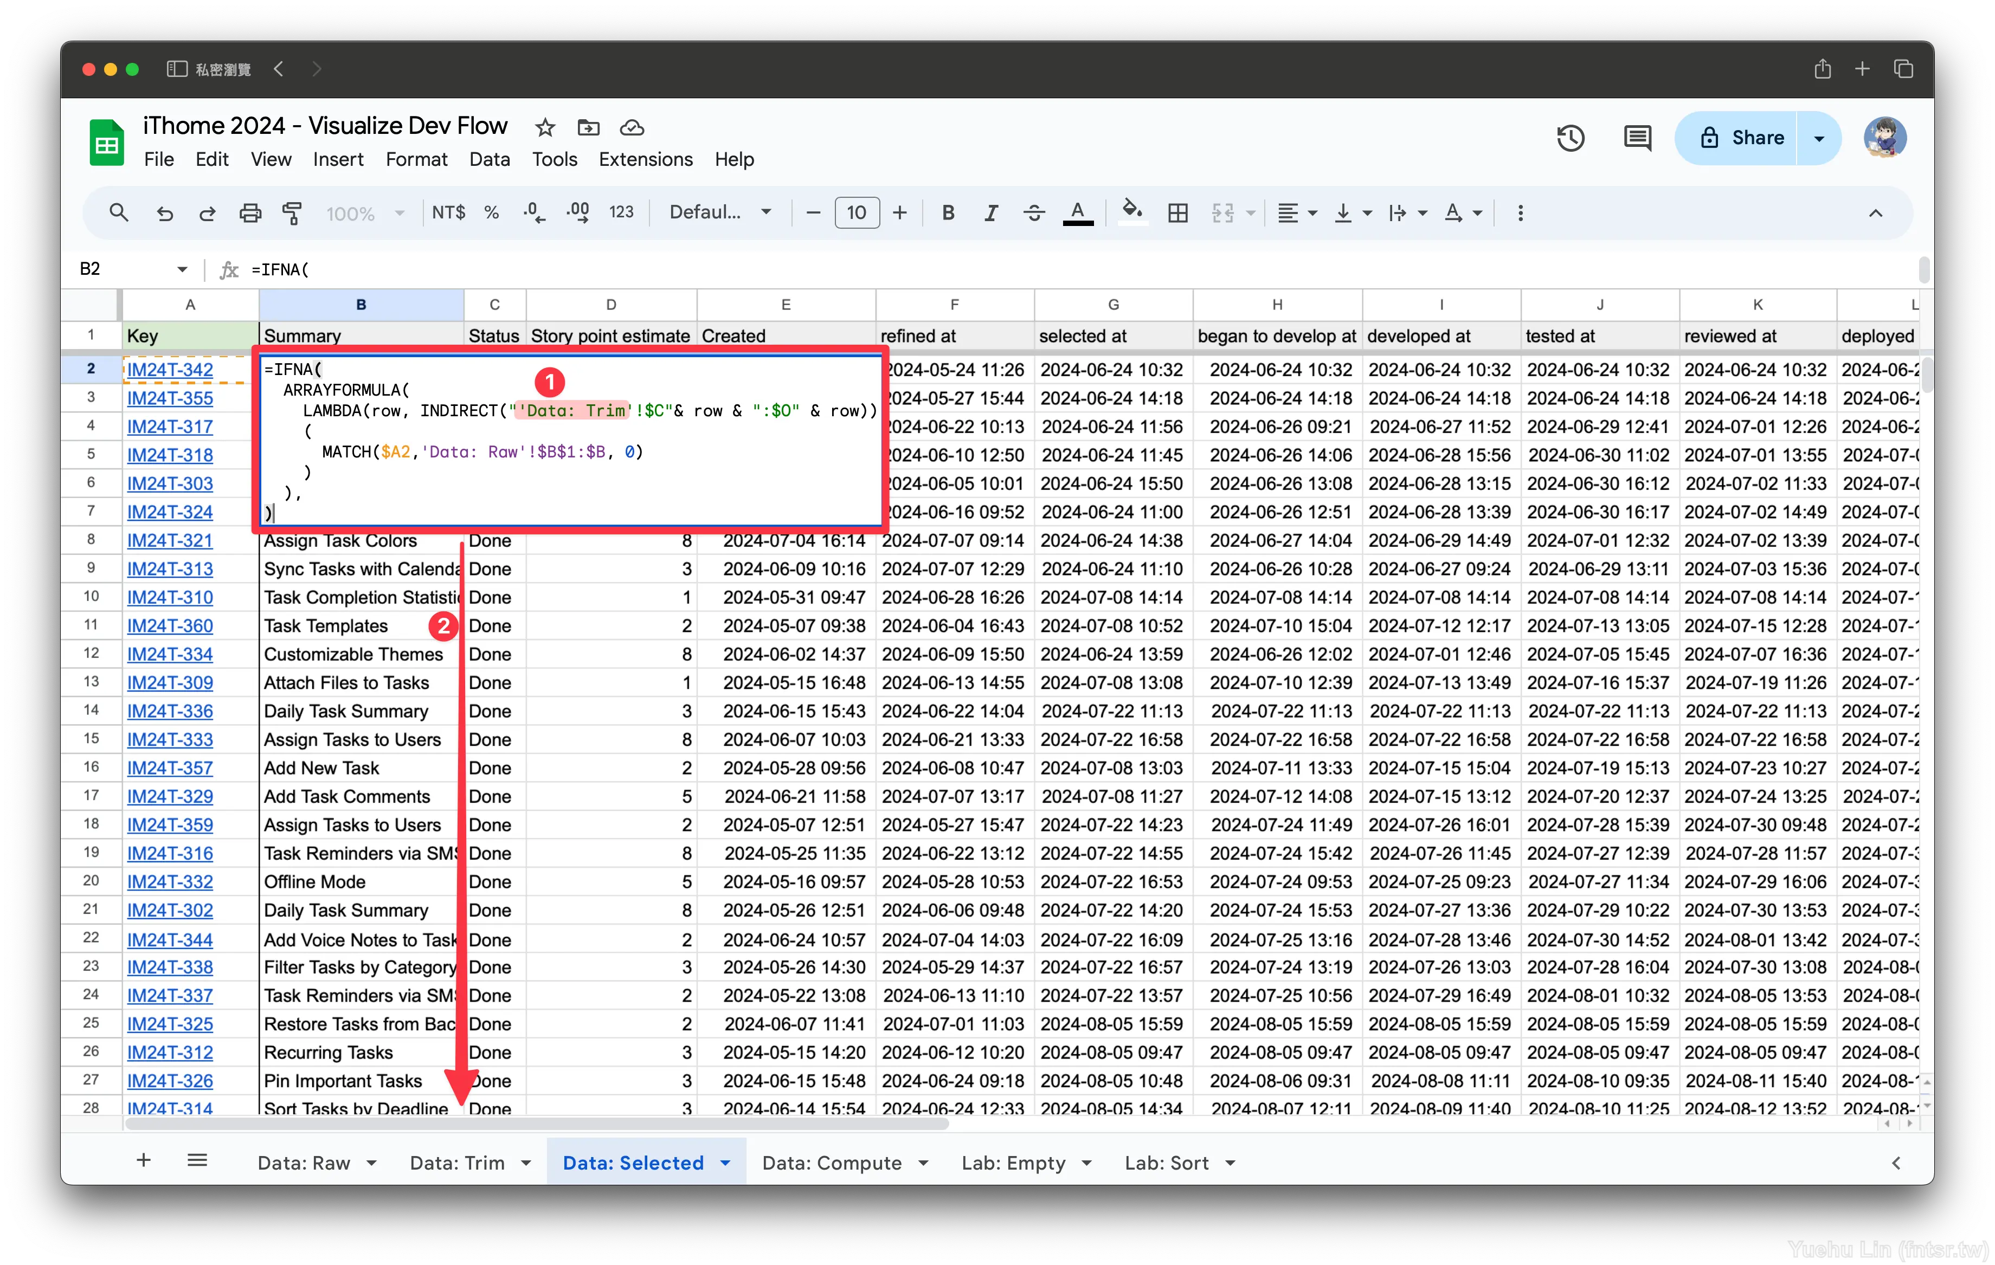Toggle italic formatting
Image resolution: width=1995 pixels, height=1265 pixels.
[990, 213]
